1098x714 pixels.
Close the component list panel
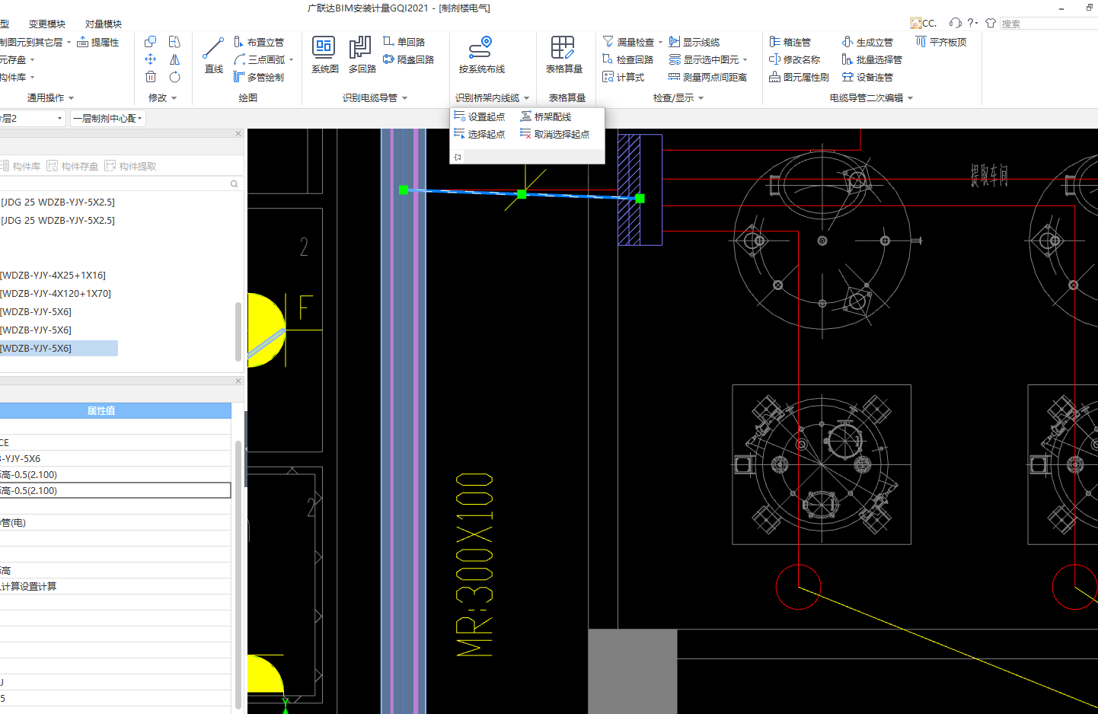coord(238,133)
